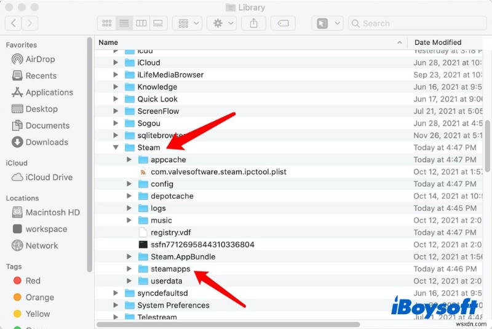
Task: Open the group-by dropdown in the toolbar
Action: point(188,23)
